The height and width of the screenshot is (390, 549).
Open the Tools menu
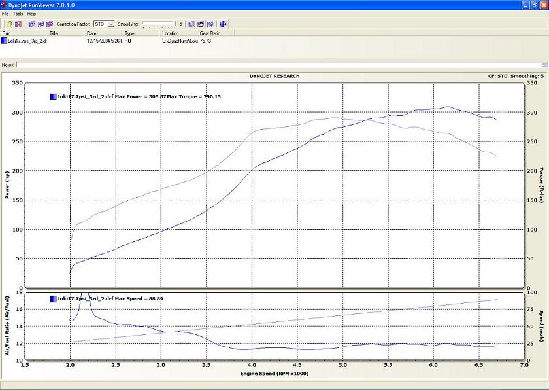pos(18,14)
